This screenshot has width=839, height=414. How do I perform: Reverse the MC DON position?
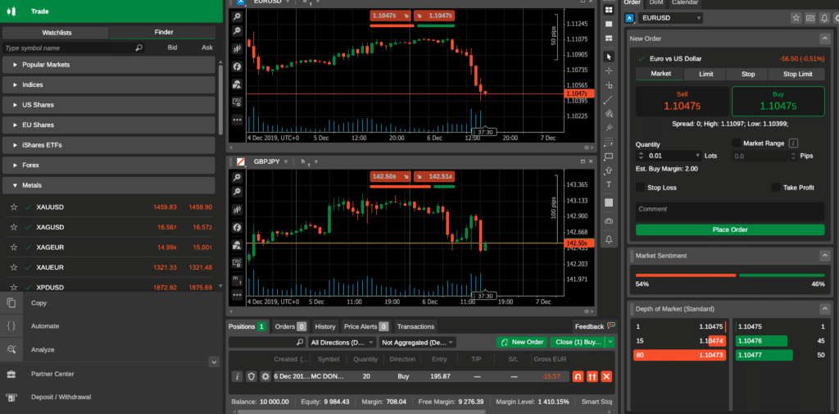coord(578,376)
